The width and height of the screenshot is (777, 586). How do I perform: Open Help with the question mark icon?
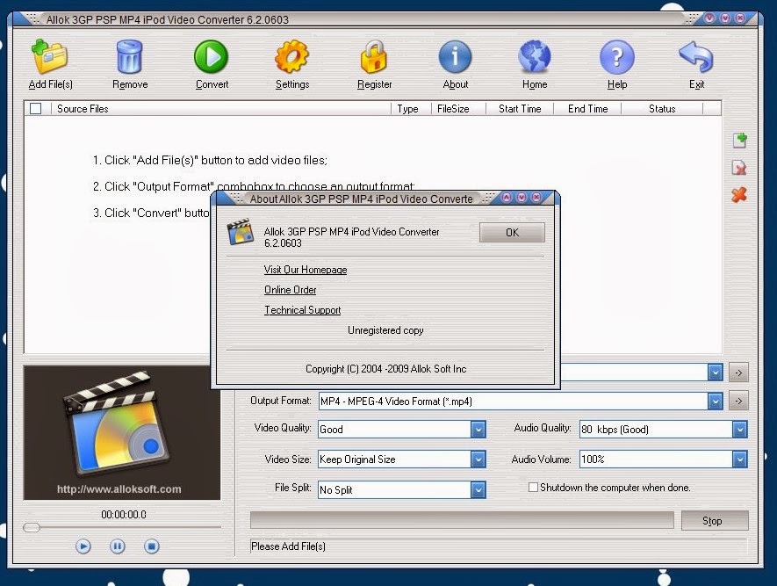[x=617, y=57]
